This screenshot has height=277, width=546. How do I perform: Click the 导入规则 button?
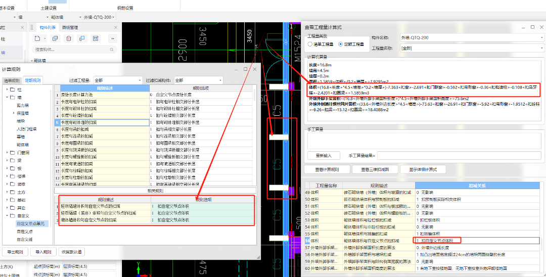[43, 252]
